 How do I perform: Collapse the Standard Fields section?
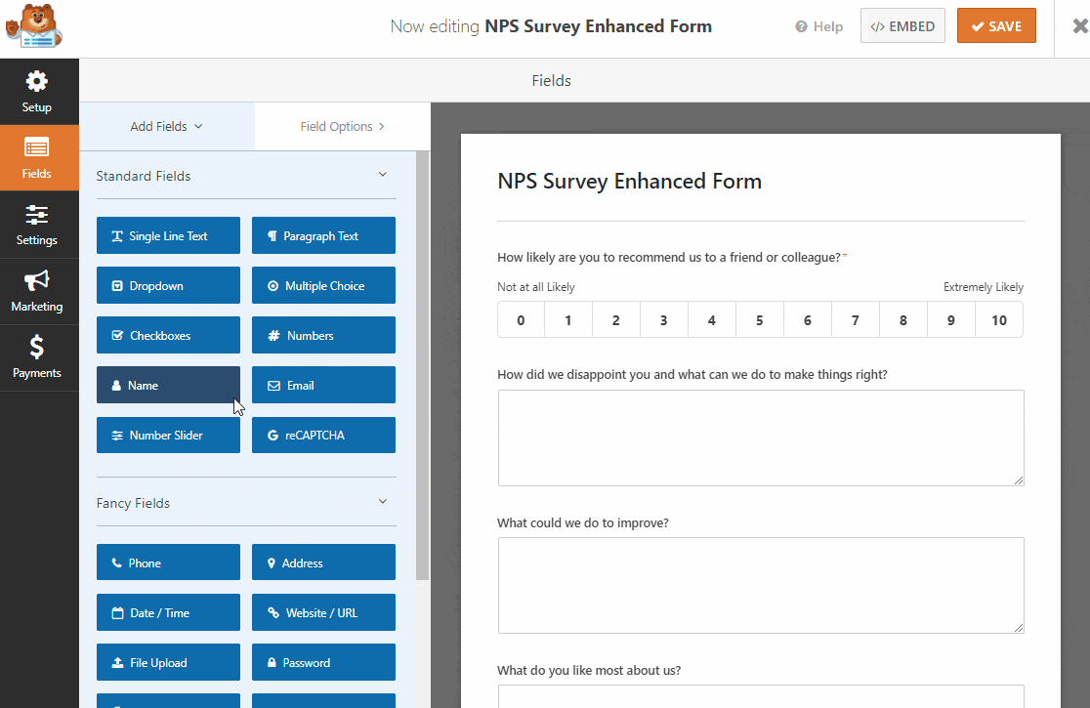(x=382, y=175)
